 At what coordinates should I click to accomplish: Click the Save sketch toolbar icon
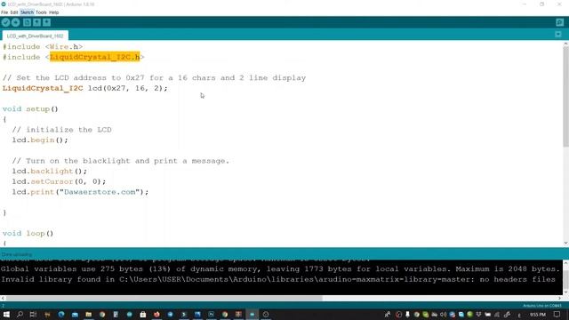(47, 22)
